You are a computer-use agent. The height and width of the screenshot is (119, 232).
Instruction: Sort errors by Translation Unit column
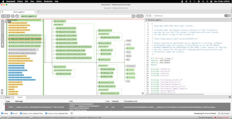tap(177, 101)
